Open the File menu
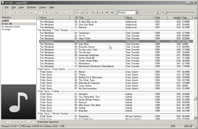The image size is (198, 129). click(7, 7)
